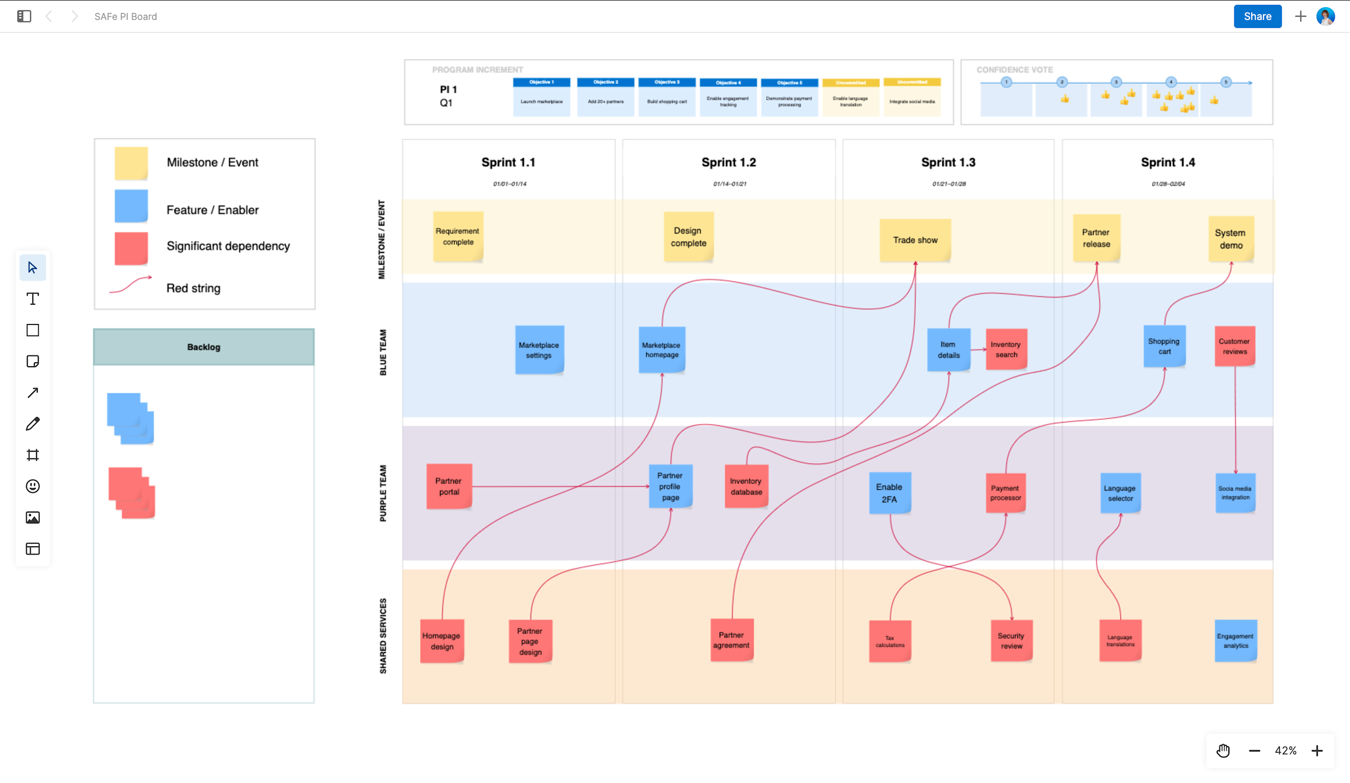Select the Connector arrow tool

[x=33, y=392]
